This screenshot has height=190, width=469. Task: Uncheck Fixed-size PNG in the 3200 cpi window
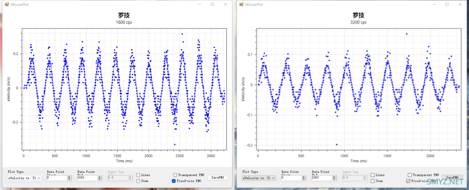(x=408, y=181)
